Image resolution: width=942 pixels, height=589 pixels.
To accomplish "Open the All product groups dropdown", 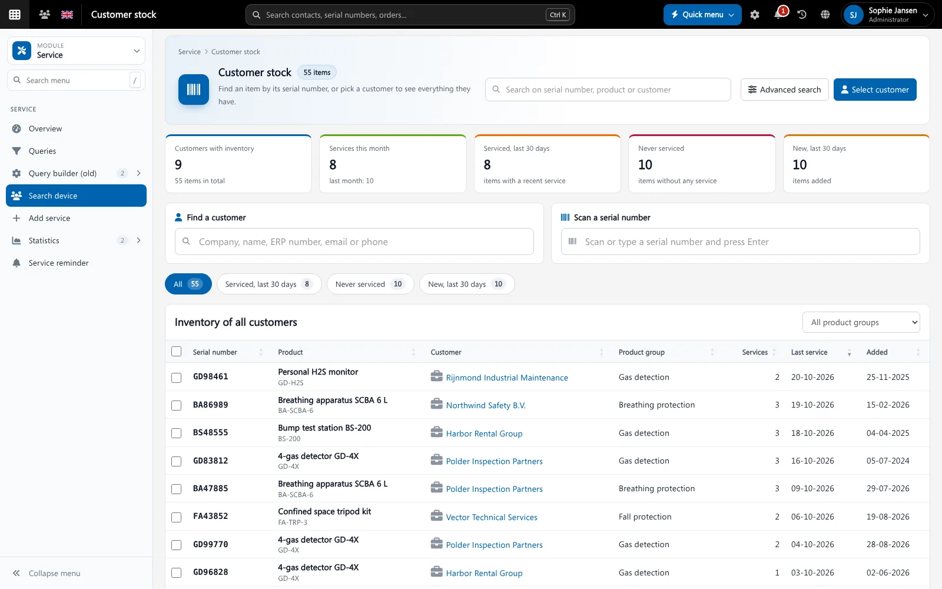I will 861,322.
